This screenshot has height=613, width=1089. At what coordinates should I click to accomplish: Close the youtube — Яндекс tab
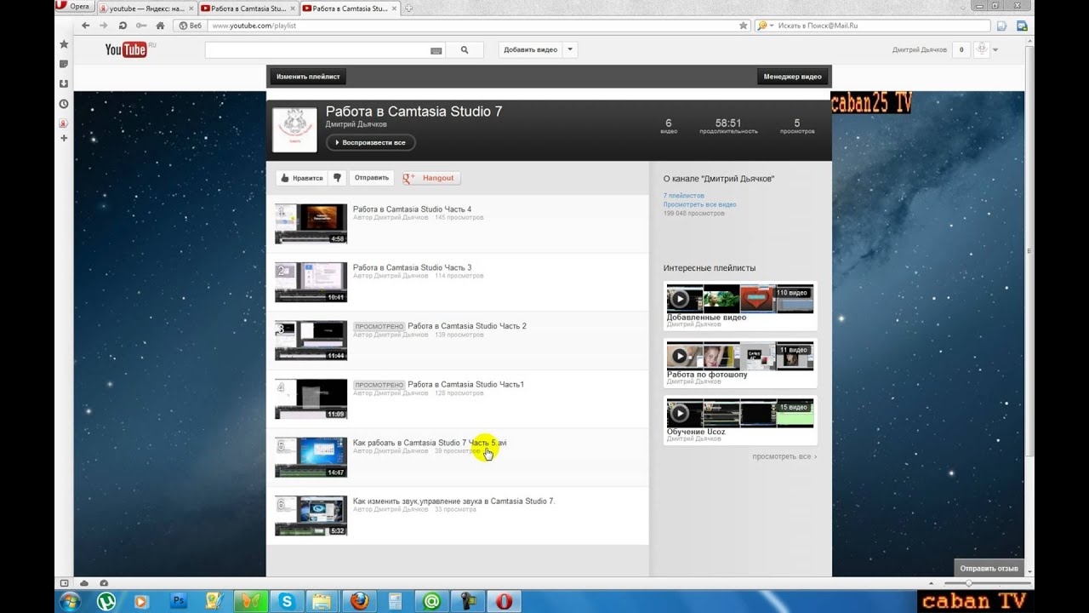coord(191,8)
